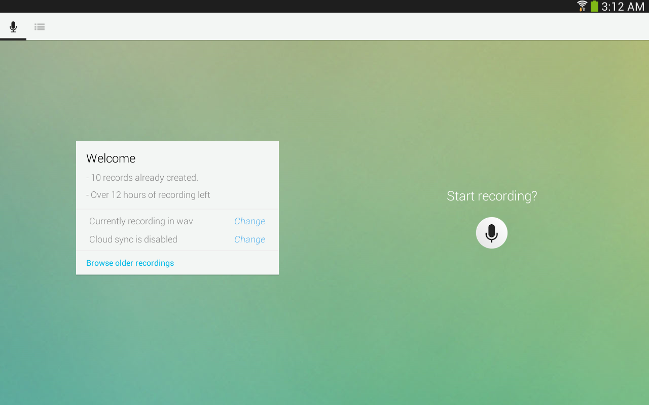The image size is (649, 405).
Task: Change the wav recording format
Action: tap(249, 221)
